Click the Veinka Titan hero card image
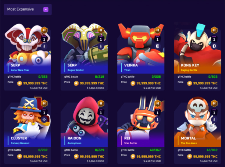 coord(141,43)
